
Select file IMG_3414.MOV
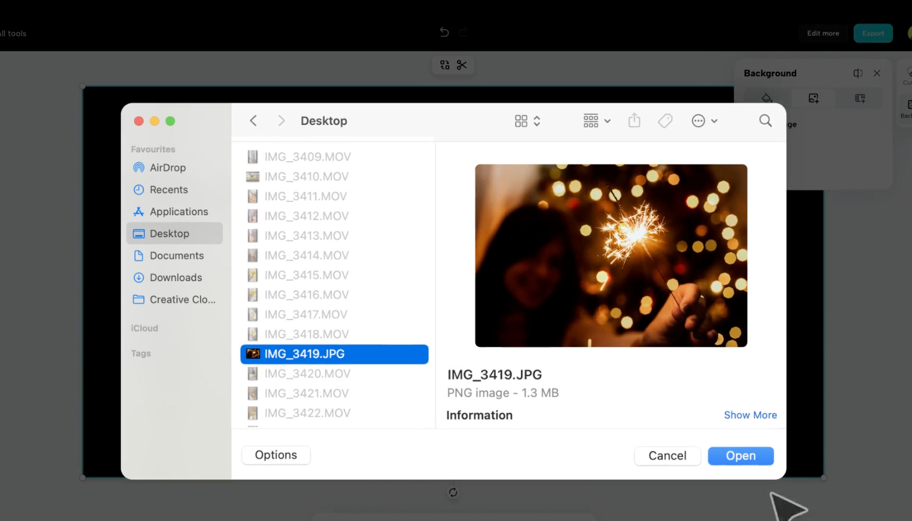(334, 255)
